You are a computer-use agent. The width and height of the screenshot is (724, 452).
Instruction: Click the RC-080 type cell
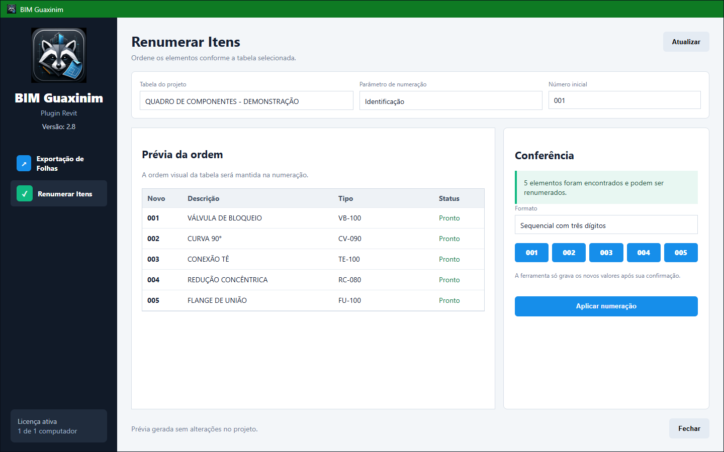pyautogui.click(x=349, y=280)
